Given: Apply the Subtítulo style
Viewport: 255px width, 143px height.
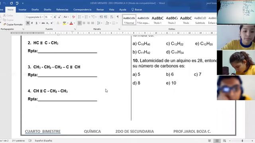Looking at the screenshot, I should point(200,20).
